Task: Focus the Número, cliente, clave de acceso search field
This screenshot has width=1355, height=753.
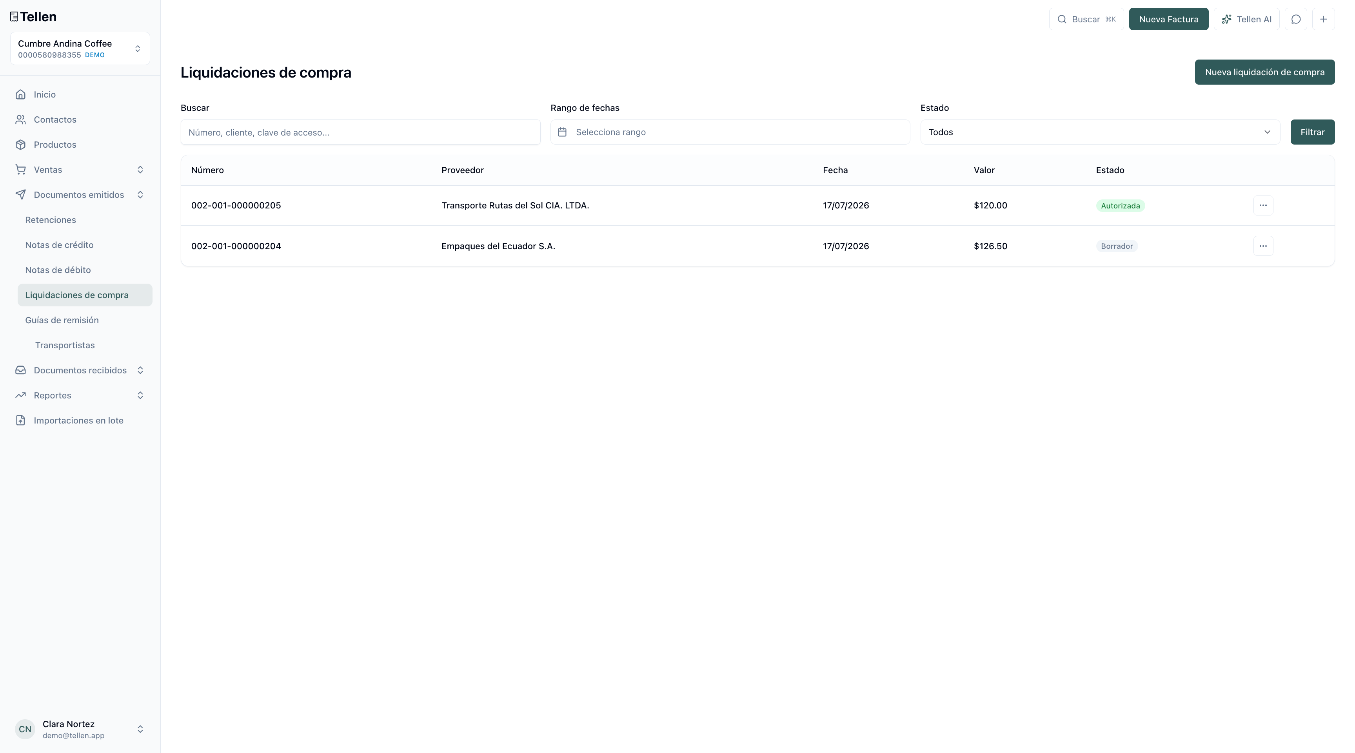Action: pyautogui.click(x=360, y=132)
